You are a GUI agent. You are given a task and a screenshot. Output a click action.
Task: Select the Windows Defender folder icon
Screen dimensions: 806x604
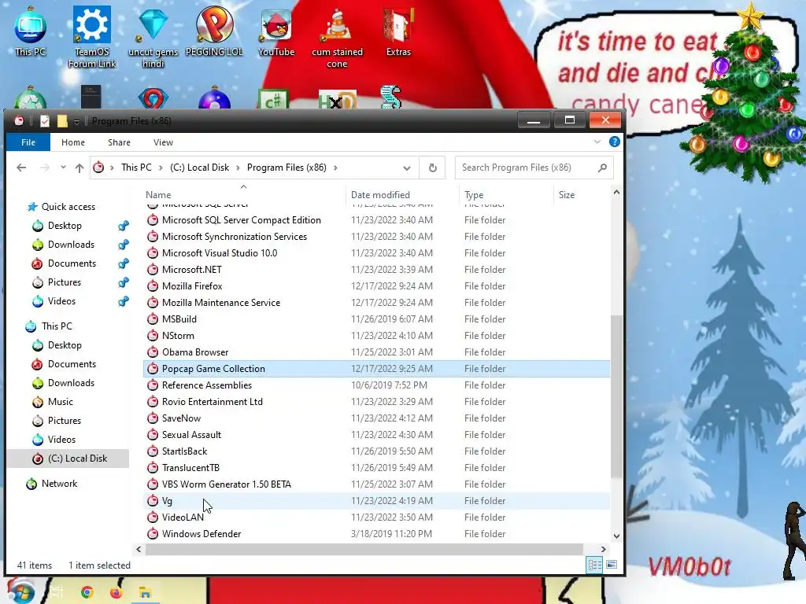(x=153, y=534)
